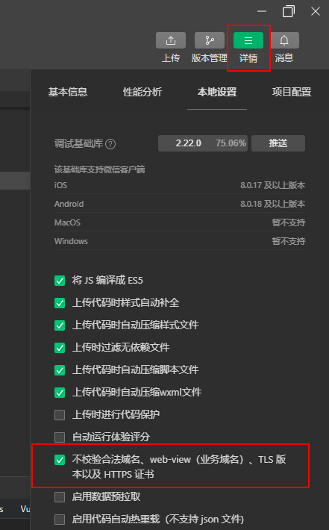
Task: Open base library version dropdown 2.22.0
Action: [x=203, y=143]
